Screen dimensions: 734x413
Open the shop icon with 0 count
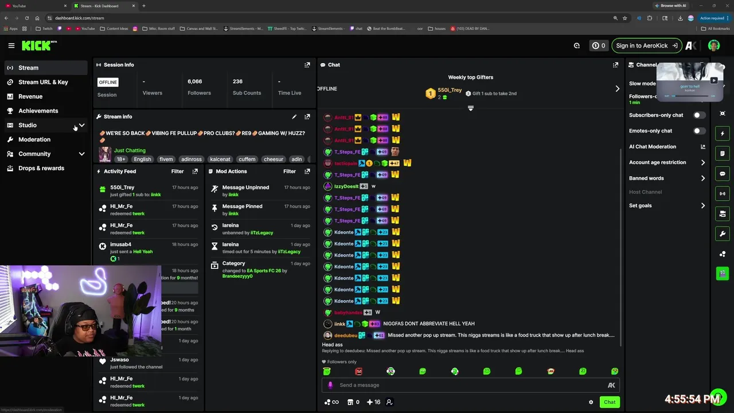[x=353, y=402]
